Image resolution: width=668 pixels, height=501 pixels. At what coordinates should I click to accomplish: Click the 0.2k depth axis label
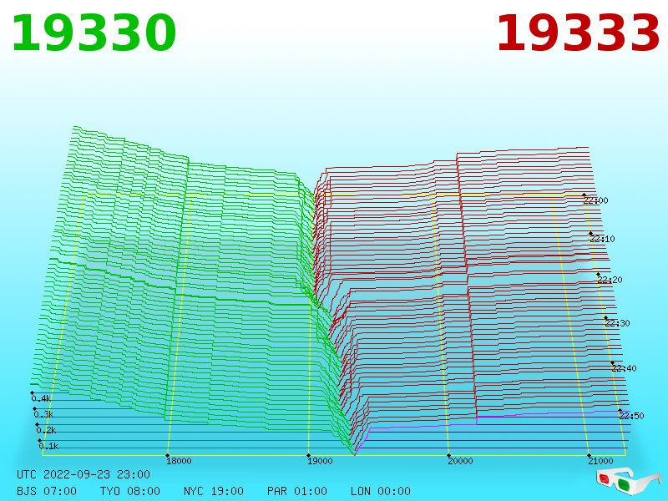pos(47,430)
